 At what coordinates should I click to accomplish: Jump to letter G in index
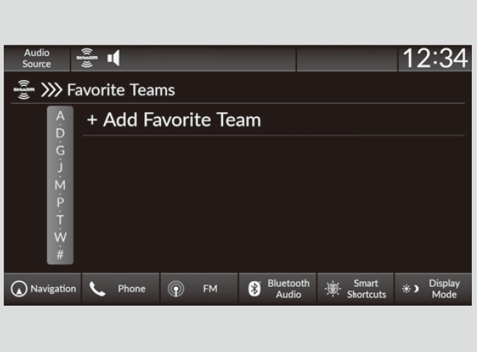[61, 150]
